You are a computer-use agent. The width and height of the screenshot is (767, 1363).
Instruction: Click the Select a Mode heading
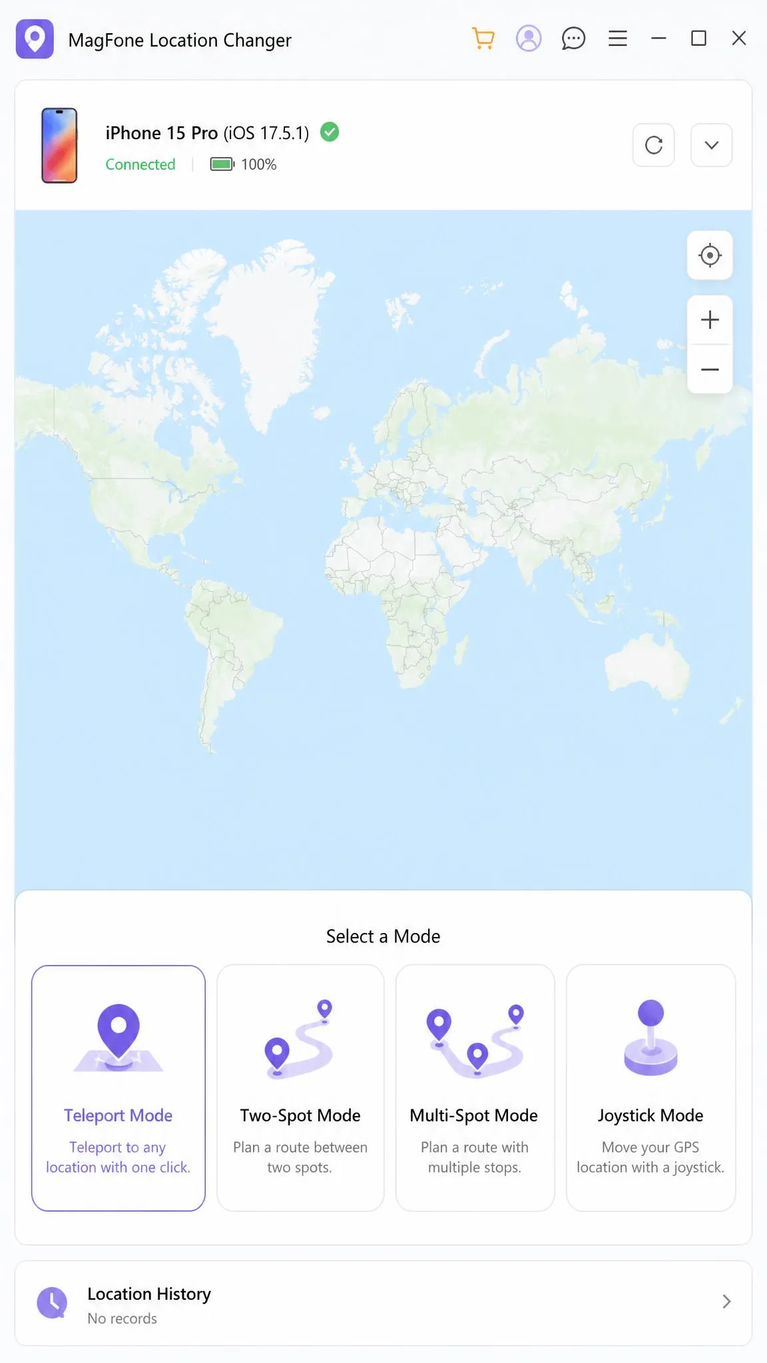(x=383, y=936)
